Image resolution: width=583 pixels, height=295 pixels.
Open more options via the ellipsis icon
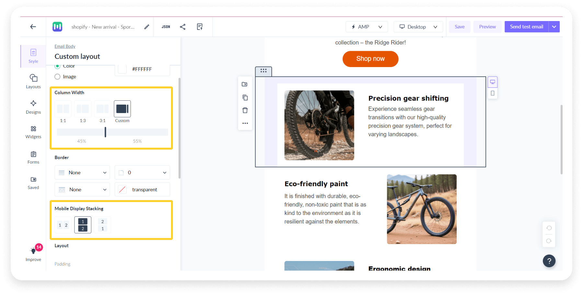coord(245,123)
